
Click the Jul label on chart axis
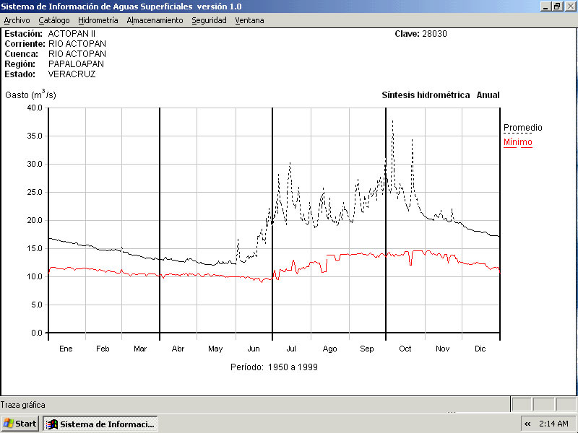pos(291,349)
